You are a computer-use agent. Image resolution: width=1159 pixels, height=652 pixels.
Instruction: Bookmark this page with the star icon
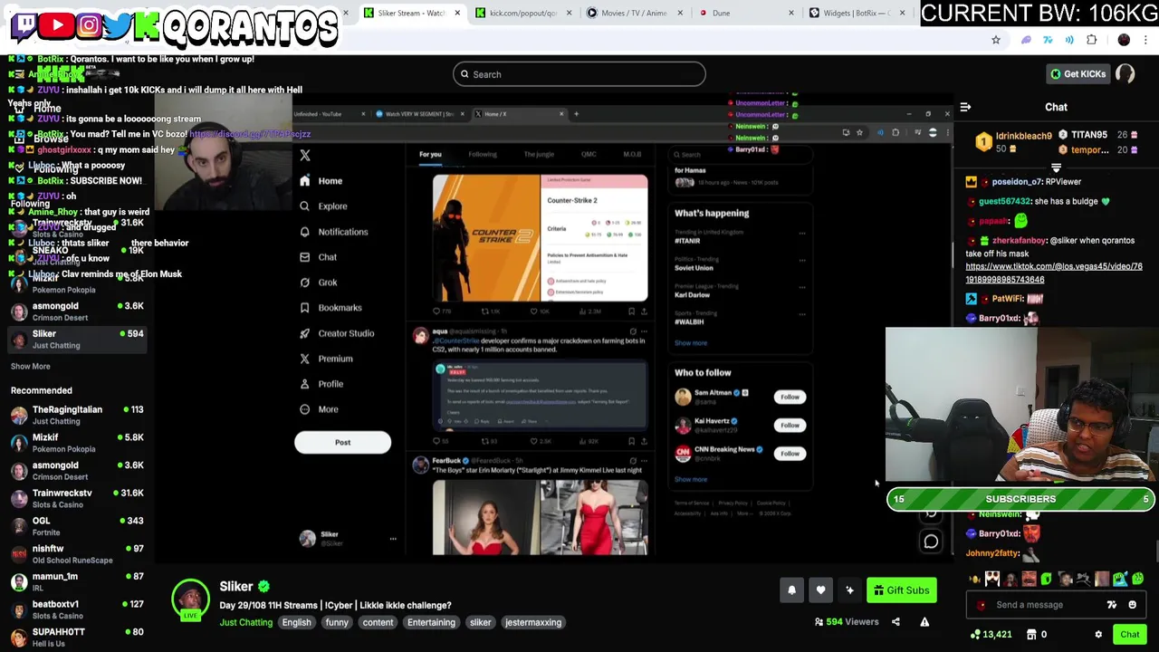tap(996, 40)
